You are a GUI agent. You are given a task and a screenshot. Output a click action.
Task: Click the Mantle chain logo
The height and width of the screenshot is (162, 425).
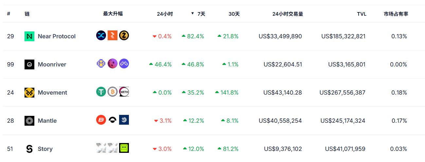[x=29, y=121]
